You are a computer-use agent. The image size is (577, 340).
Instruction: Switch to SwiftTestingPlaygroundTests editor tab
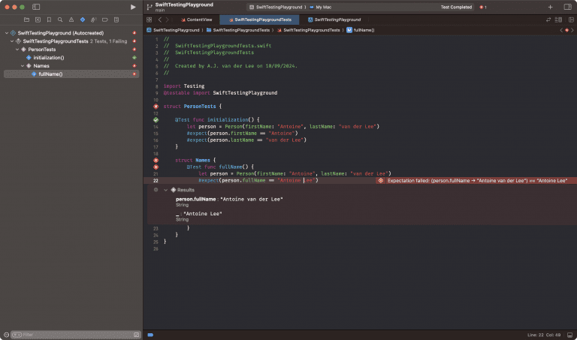click(x=259, y=20)
